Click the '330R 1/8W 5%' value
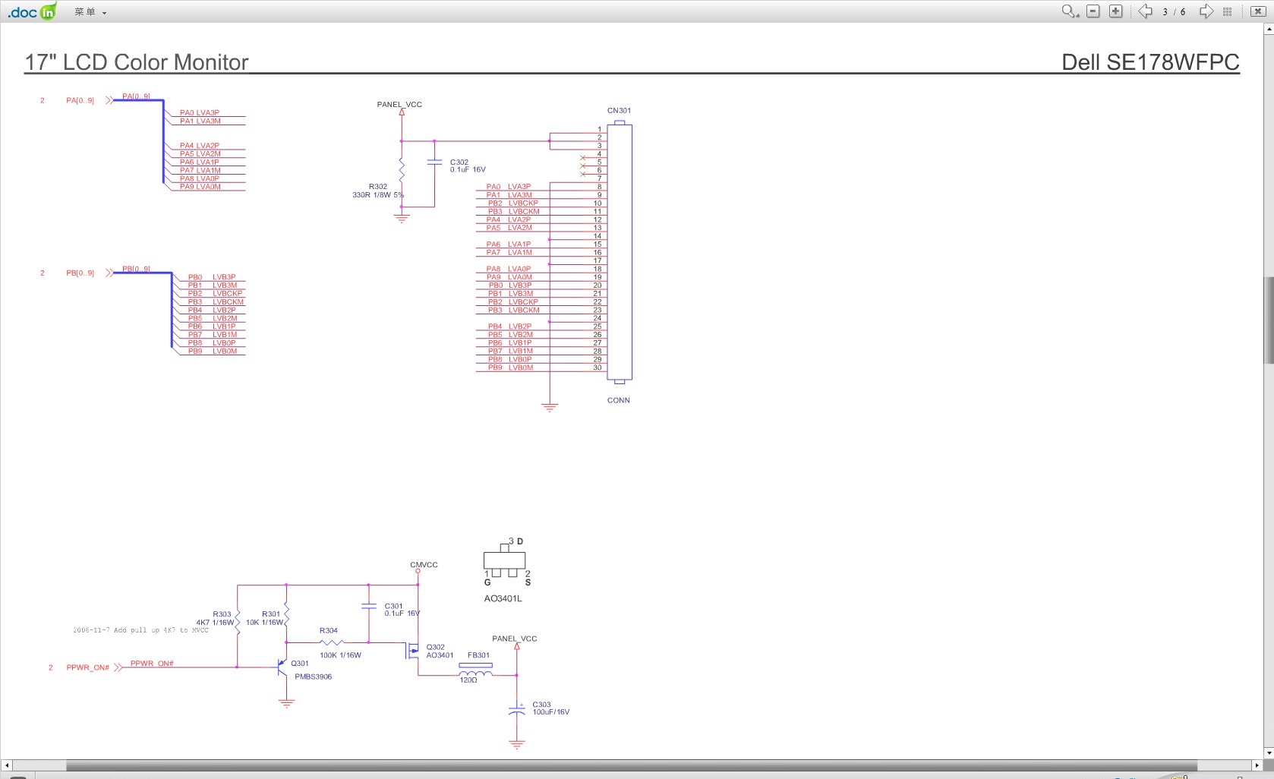Screen dimensions: 1274x779 tap(378, 195)
